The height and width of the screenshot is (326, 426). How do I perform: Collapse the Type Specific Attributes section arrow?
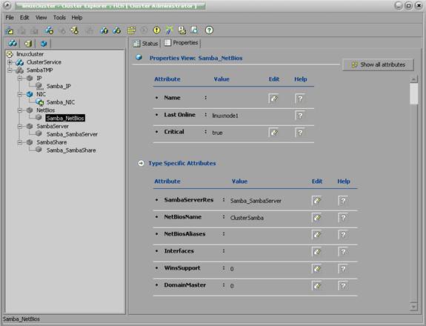point(141,163)
